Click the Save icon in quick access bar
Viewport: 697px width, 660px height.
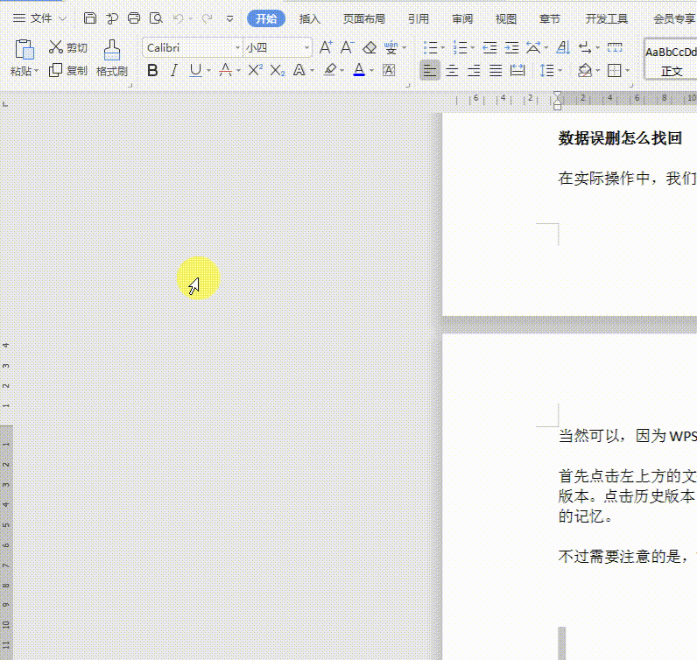90,18
